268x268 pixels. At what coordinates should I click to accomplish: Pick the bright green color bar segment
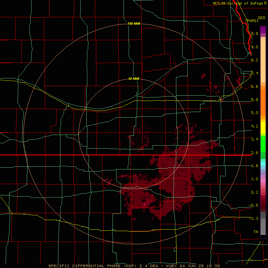(263, 144)
